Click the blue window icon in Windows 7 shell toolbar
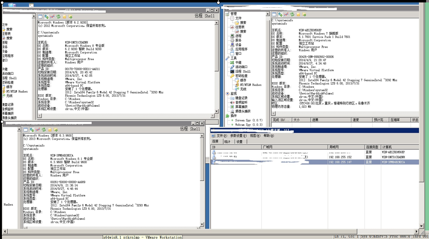429x239 pixels. click(x=274, y=14)
